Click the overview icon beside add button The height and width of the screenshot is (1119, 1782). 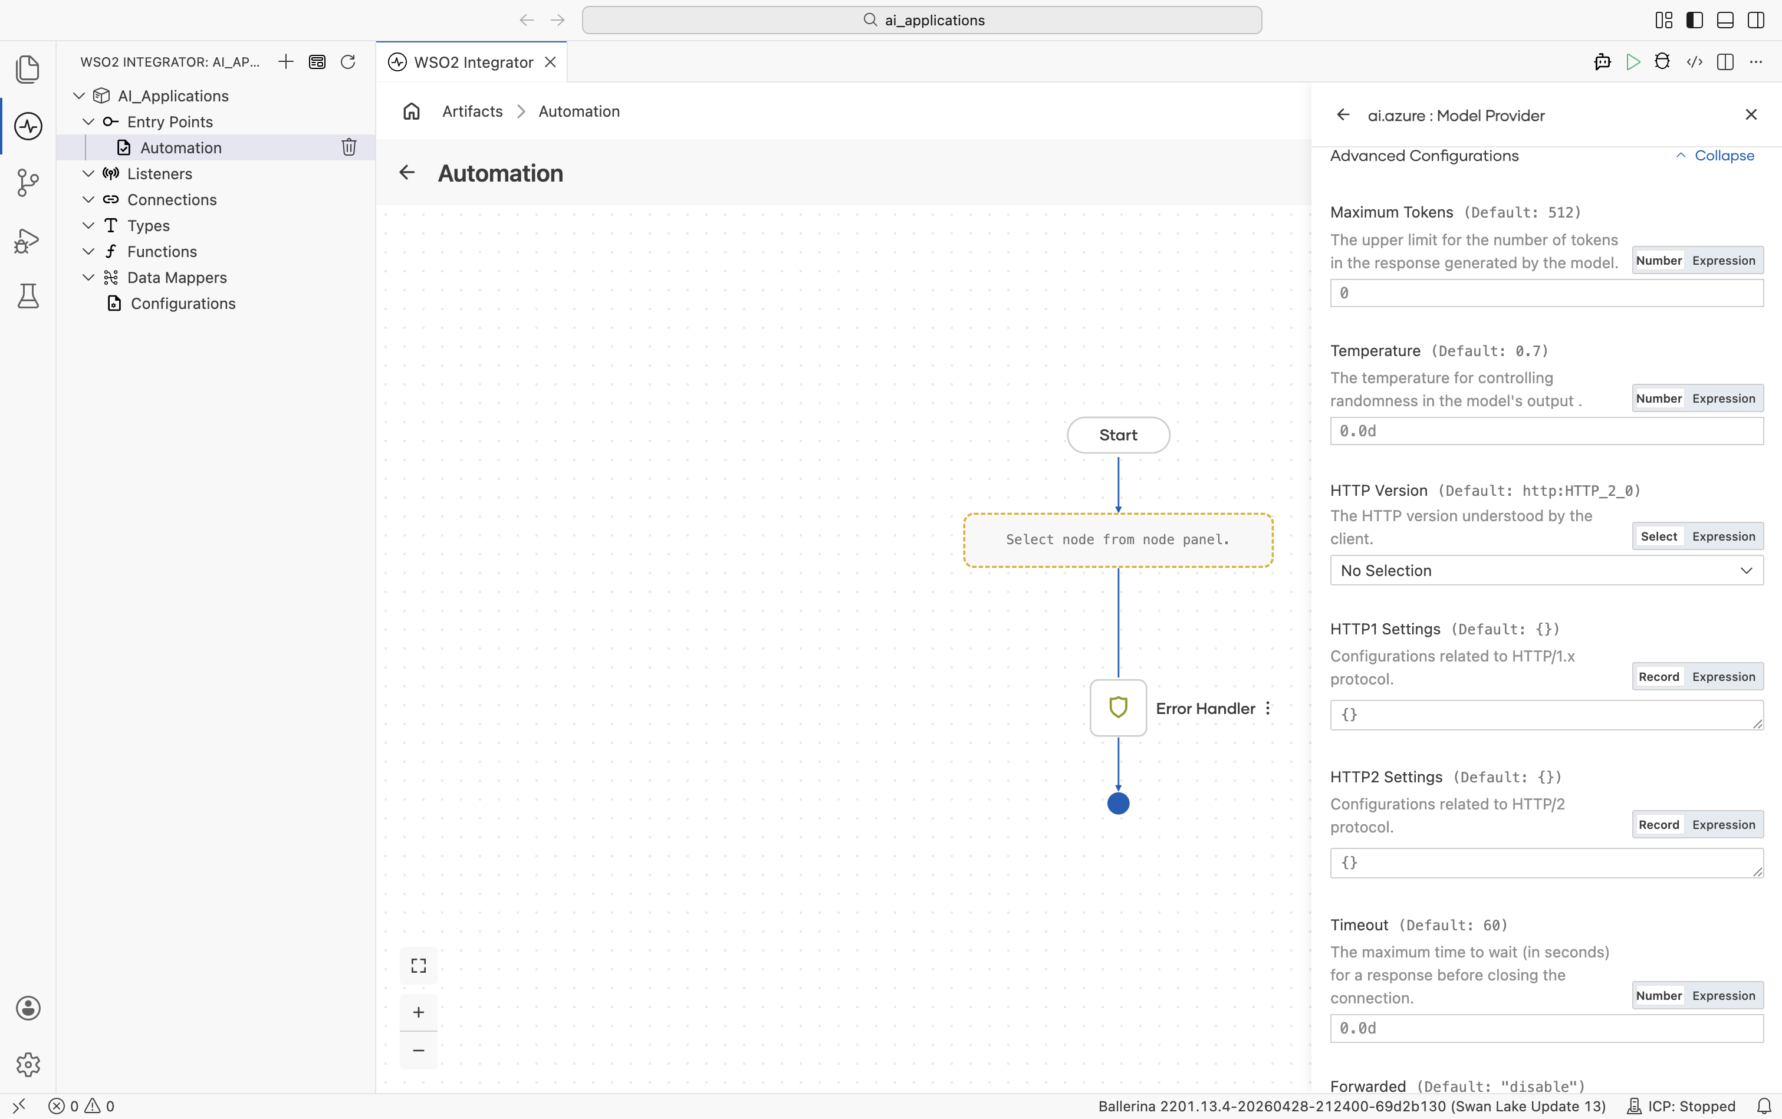pyautogui.click(x=317, y=61)
